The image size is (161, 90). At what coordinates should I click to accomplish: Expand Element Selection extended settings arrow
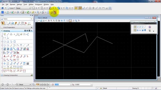pyautogui.click(x=154, y=31)
